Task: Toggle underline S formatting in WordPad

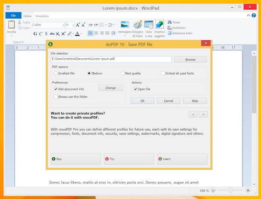Action: click(x=46, y=34)
